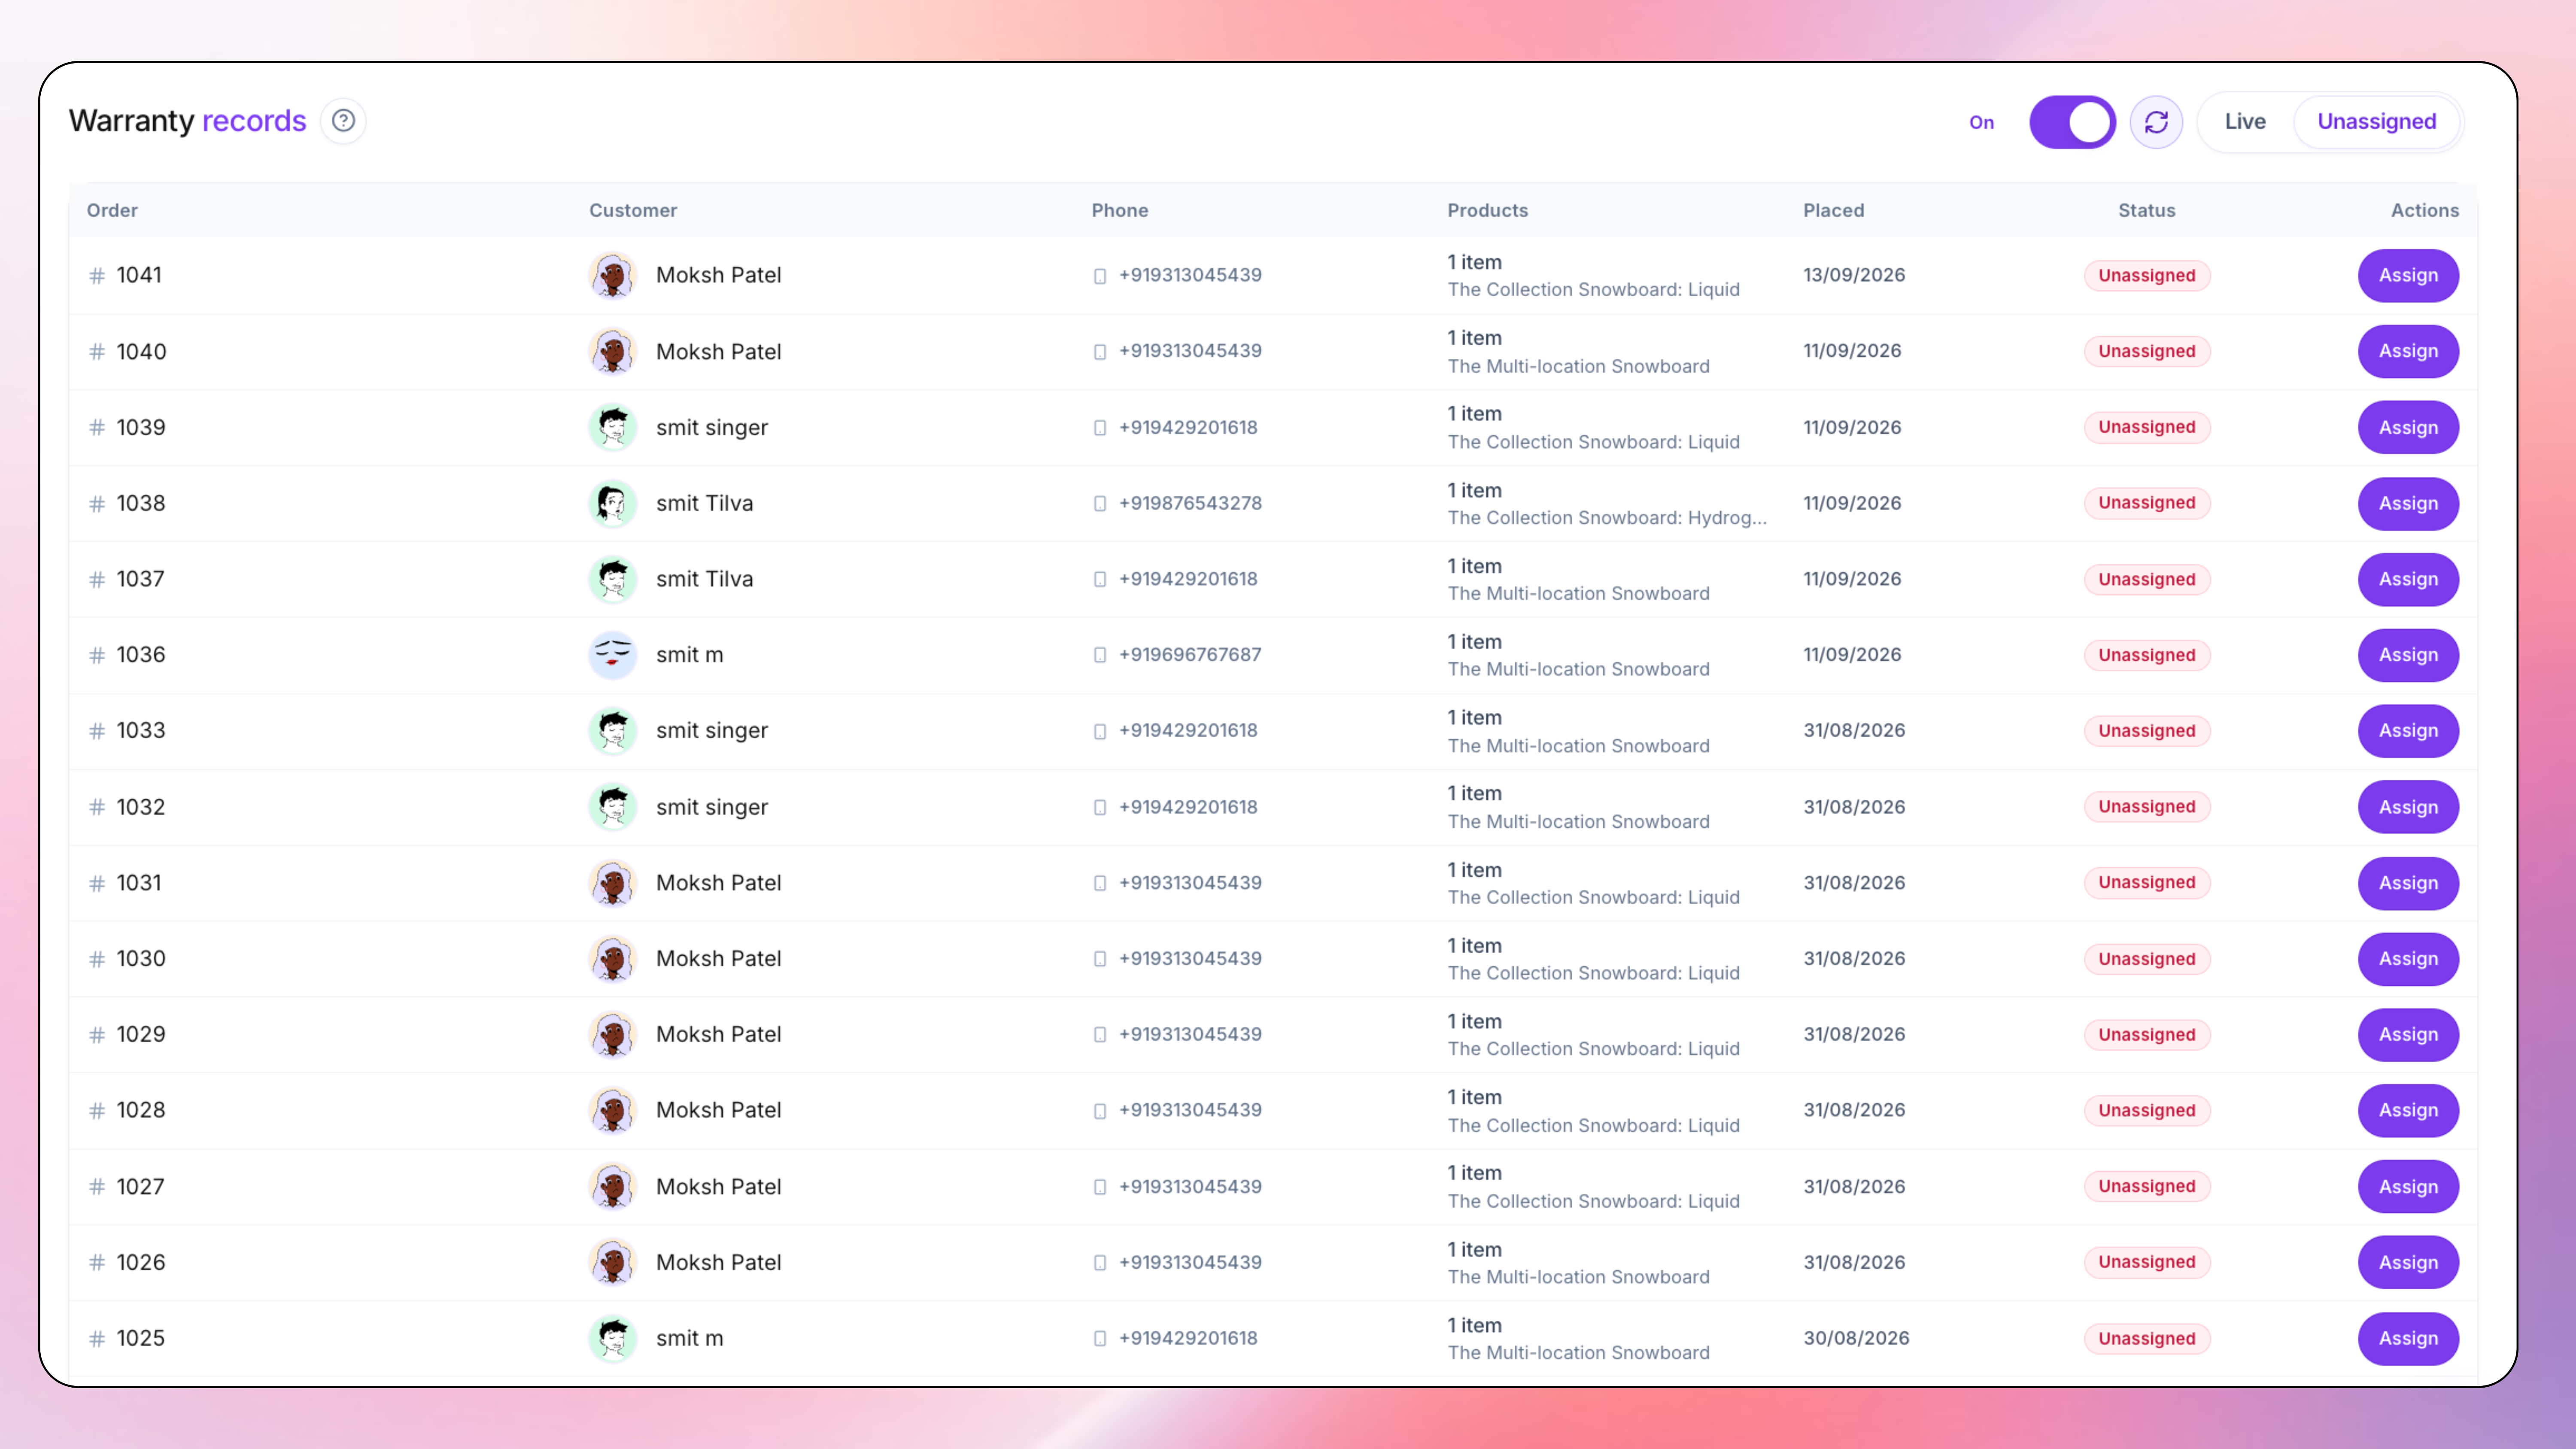
Task: Assign order 1031
Action: pyautogui.click(x=2408, y=883)
